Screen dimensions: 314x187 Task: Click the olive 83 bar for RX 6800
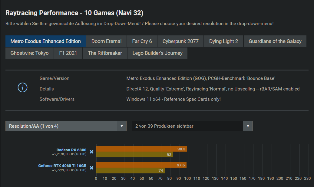(134, 155)
